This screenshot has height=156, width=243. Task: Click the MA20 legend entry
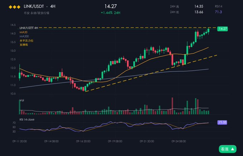23,32
